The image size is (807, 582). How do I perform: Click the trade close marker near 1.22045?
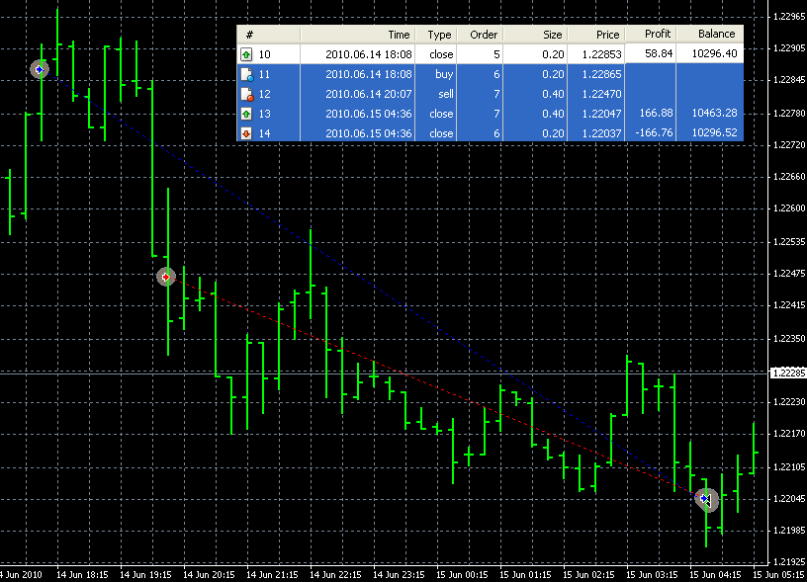[x=706, y=499]
